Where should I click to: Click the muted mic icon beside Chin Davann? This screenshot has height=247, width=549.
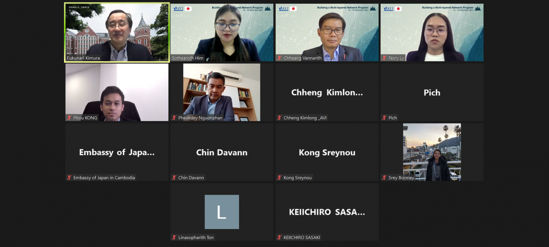click(175, 178)
